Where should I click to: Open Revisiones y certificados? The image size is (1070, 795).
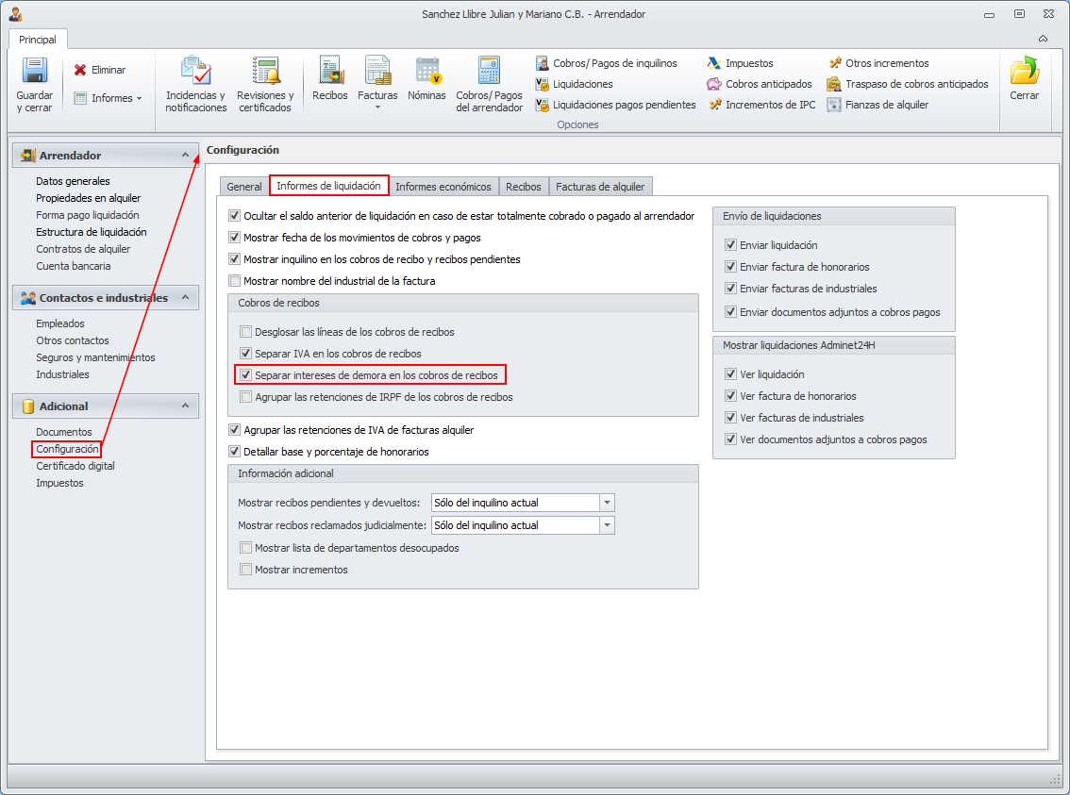click(x=265, y=85)
